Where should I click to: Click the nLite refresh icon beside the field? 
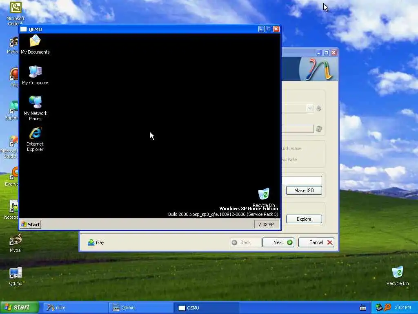(x=319, y=129)
